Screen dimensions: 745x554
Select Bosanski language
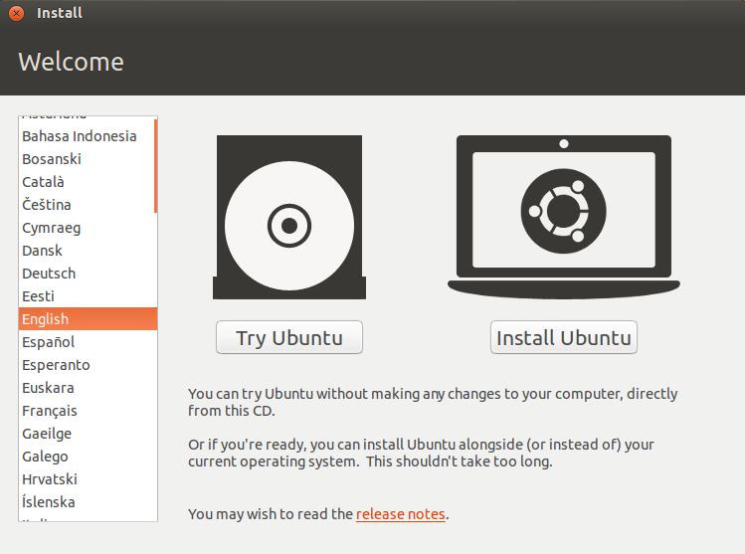coord(87,159)
